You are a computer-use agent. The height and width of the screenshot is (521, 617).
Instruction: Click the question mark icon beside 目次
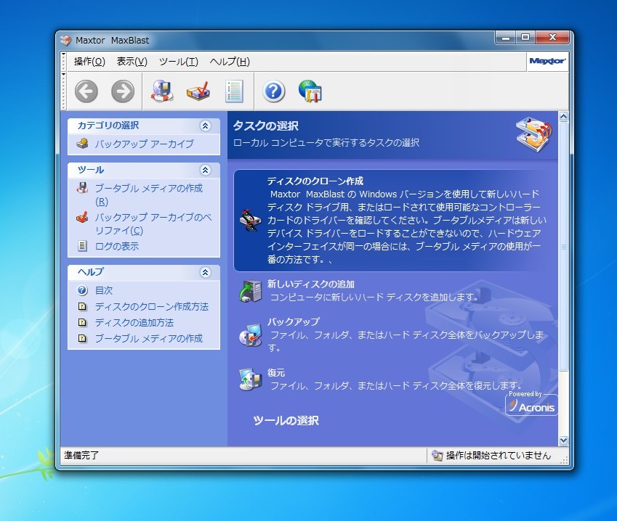point(82,290)
